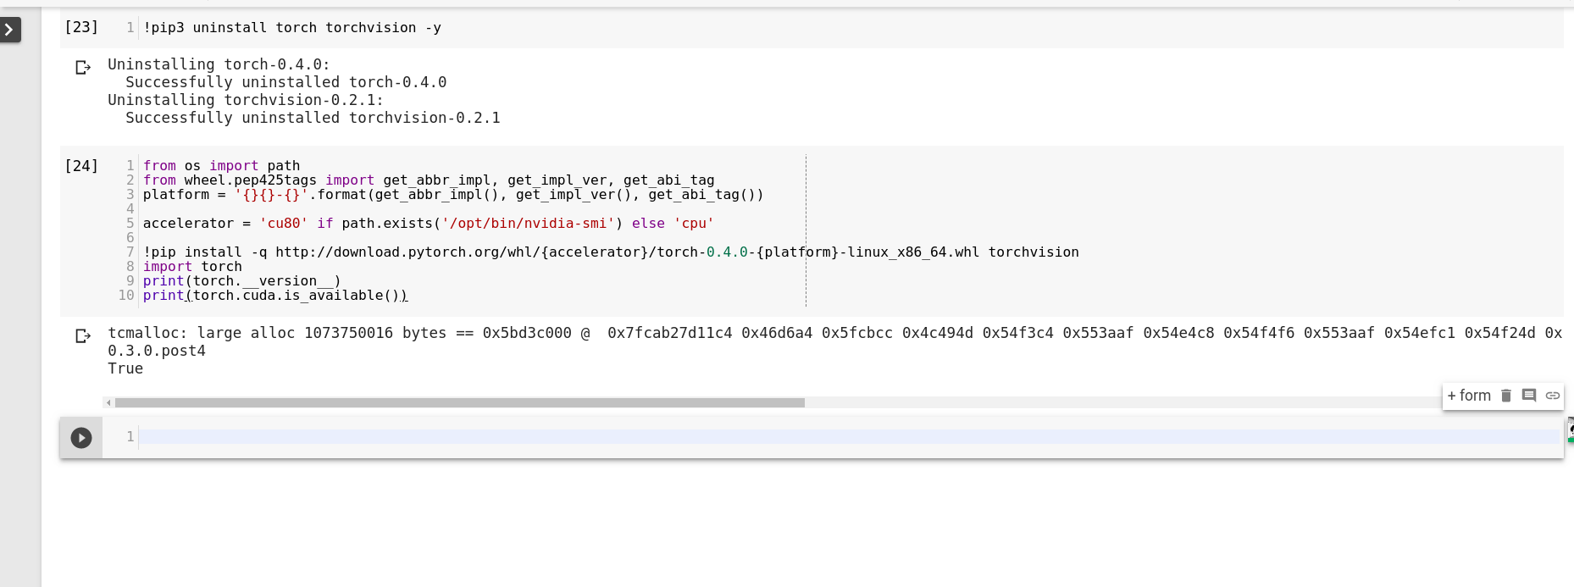Click 'Successfully uninstalled torch-0.4.0' output

(286, 82)
